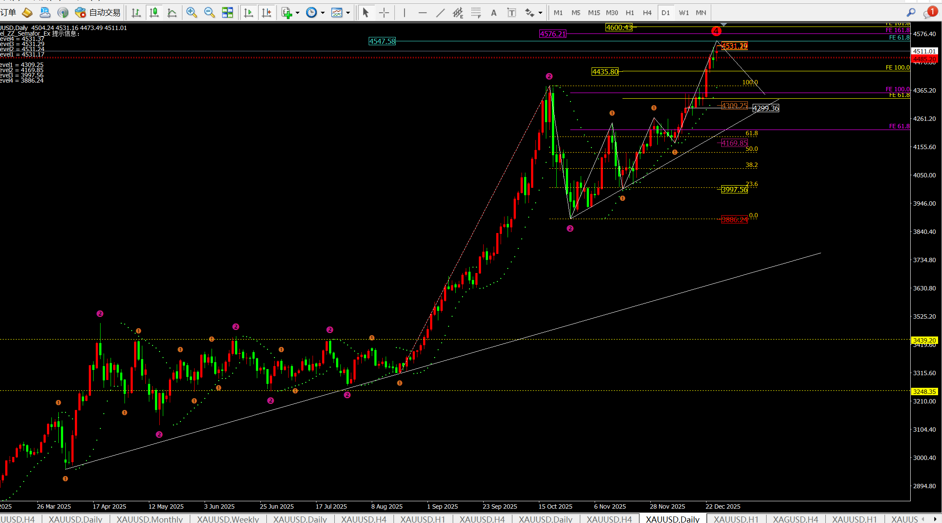
Task: Click the zoom in magnifier icon
Action: pos(191,13)
